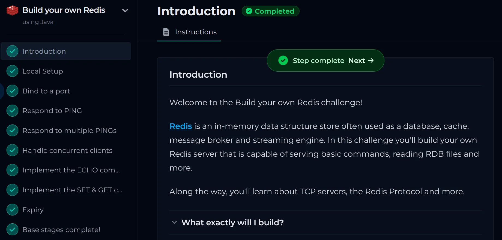Click the Step complete checkmark icon
Screen dimensions: 502x240
tap(283, 60)
